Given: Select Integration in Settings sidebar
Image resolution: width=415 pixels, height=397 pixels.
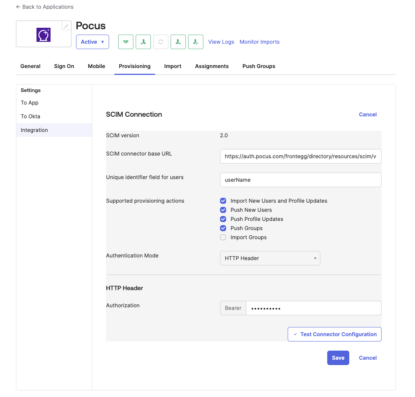Looking at the screenshot, I should 54,130.
